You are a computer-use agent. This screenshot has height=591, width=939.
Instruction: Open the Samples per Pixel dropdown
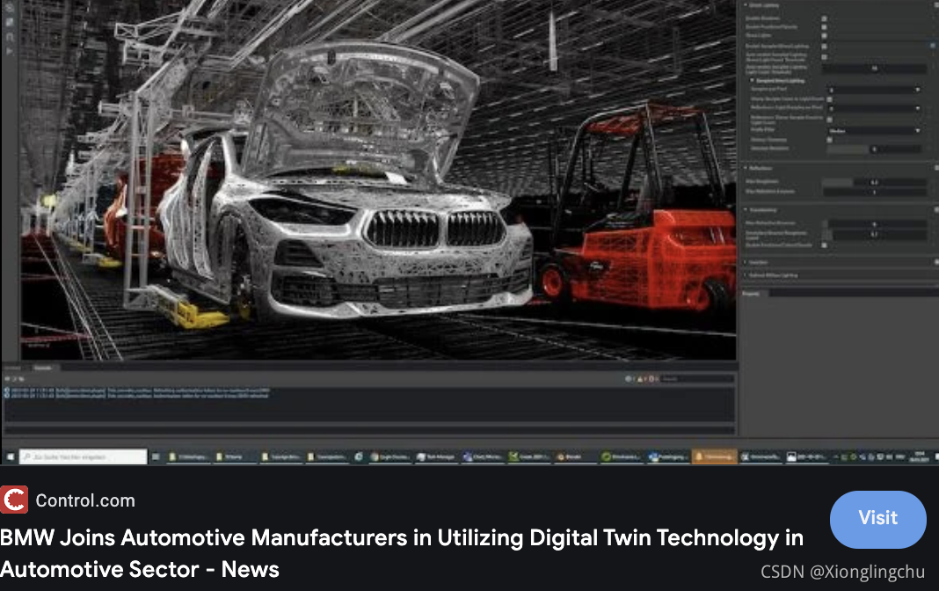[874, 90]
